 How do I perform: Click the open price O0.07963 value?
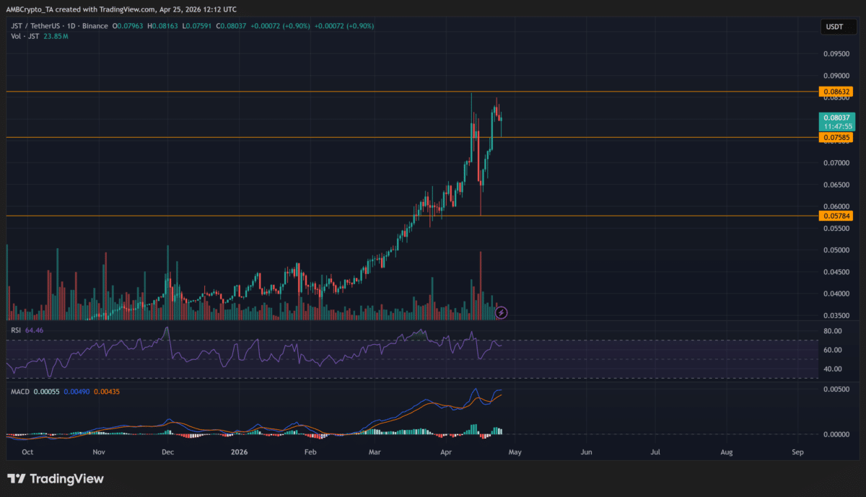(128, 26)
